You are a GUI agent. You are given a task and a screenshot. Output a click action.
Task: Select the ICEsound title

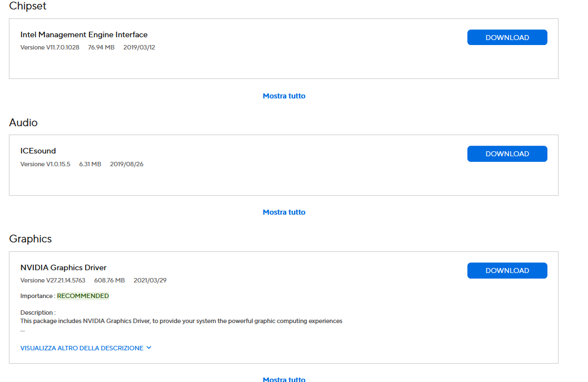click(38, 151)
